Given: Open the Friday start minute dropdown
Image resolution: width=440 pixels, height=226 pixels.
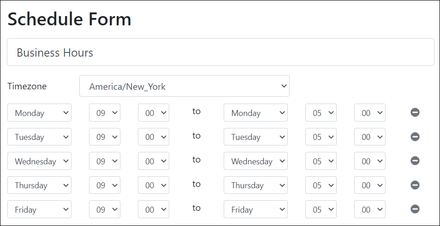Looking at the screenshot, I should pos(153,209).
